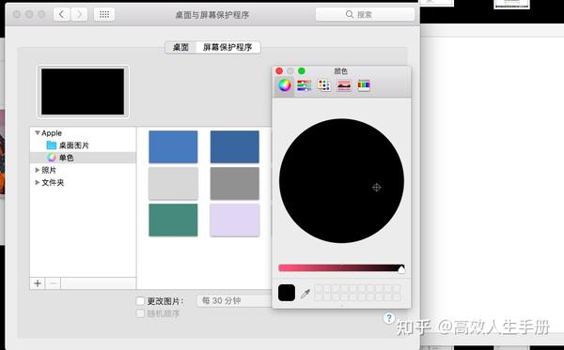Pick a screen color with the eyedropper
564x350 pixels.
305,294
